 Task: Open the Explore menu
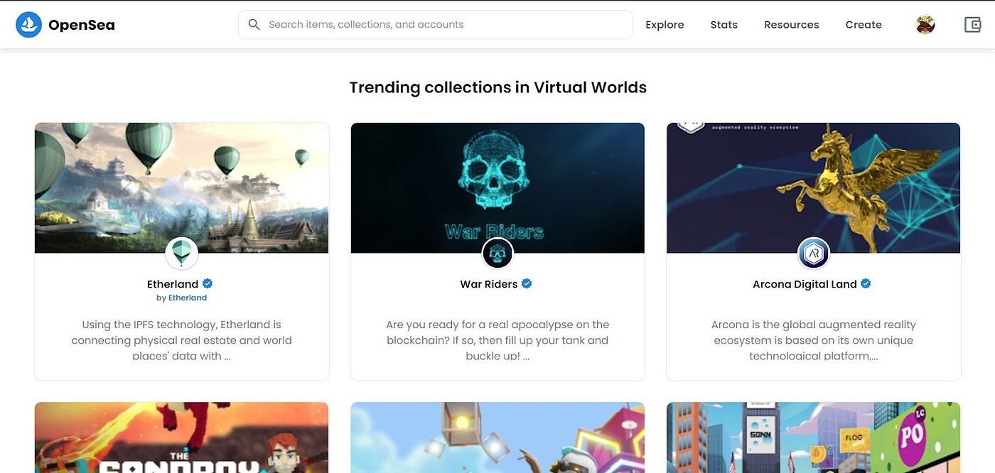(665, 25)
